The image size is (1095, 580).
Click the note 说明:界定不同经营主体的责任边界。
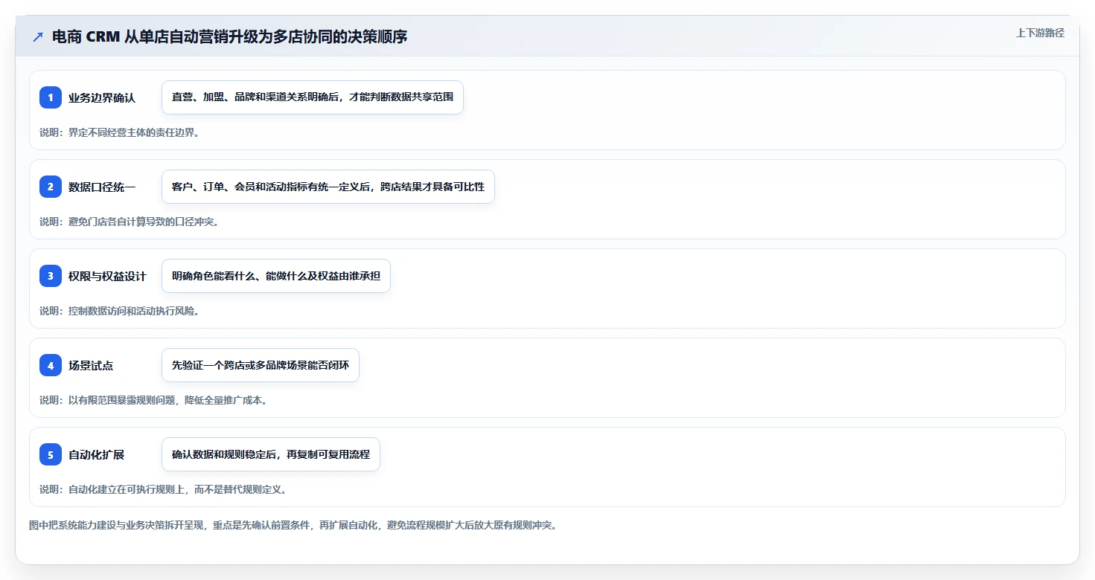[x=120, y=132]
